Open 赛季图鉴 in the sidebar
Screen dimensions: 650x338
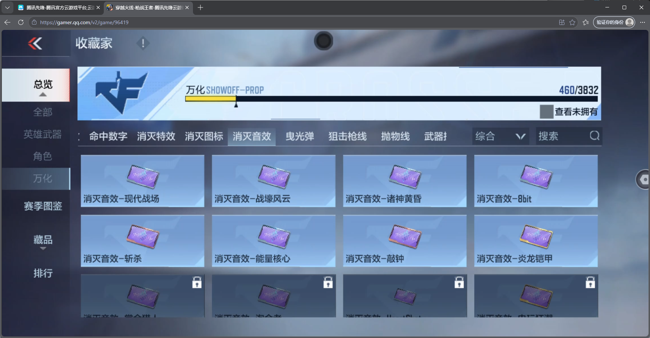(x=43, y=206)
